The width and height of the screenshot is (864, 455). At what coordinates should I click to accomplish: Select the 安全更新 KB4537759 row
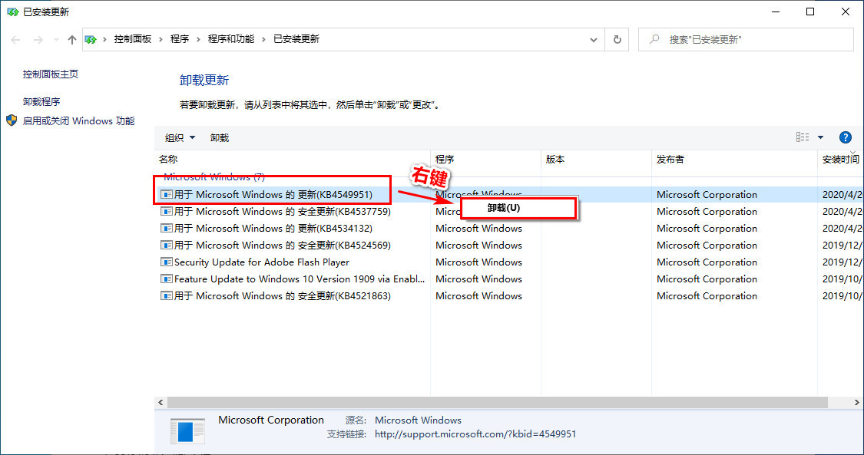tap(509, 211)
